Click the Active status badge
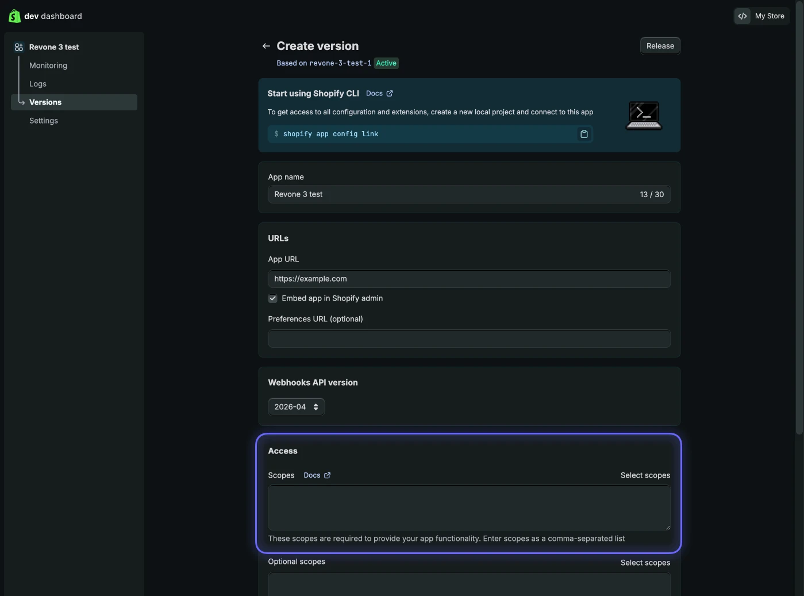Viewport: 804px width, 596px height. pyautogui.click(x=386, y=63)
